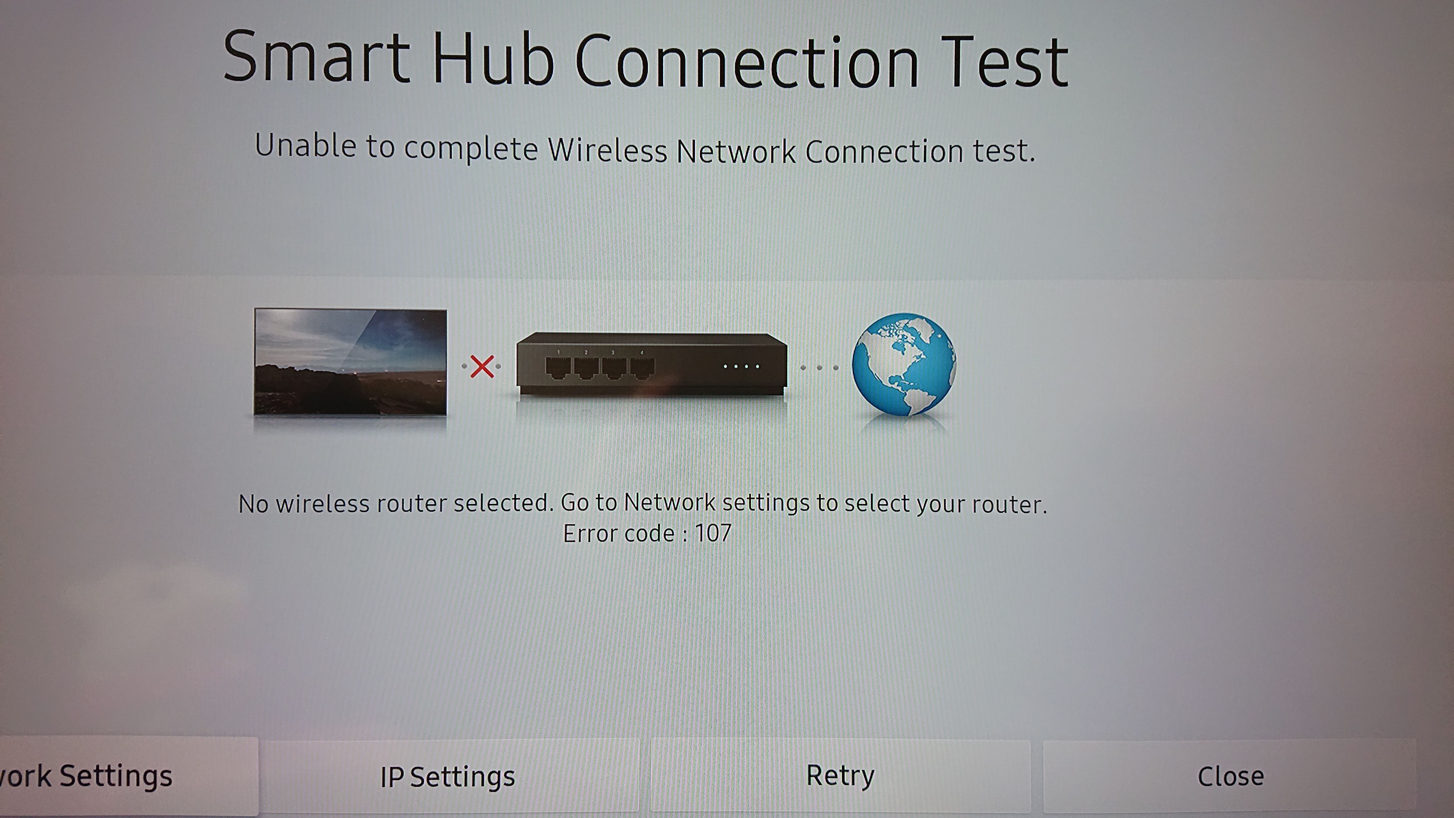Viewport: 1454px width, 818px height.
Task: Click the router's second Ethernet port
Action: click(586, 368)
